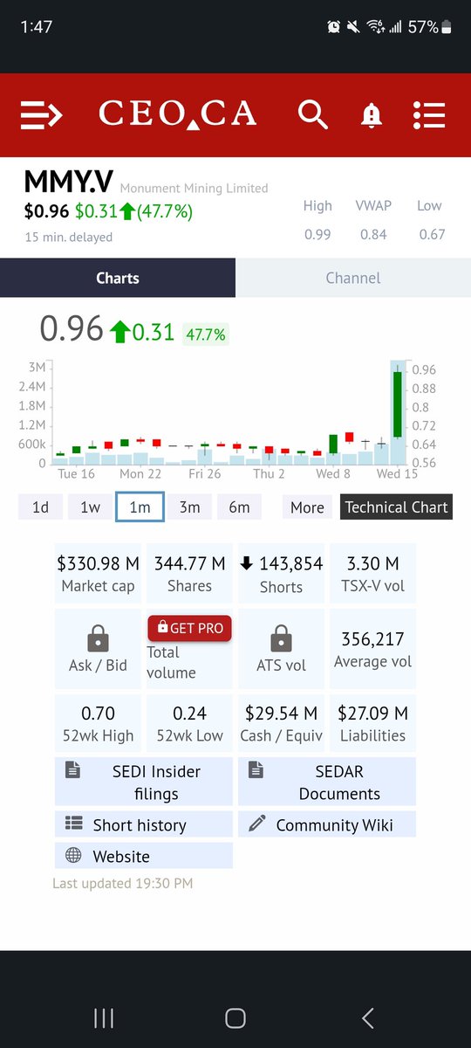Tap the 344.77 M Shares tile

click(189, 574)
